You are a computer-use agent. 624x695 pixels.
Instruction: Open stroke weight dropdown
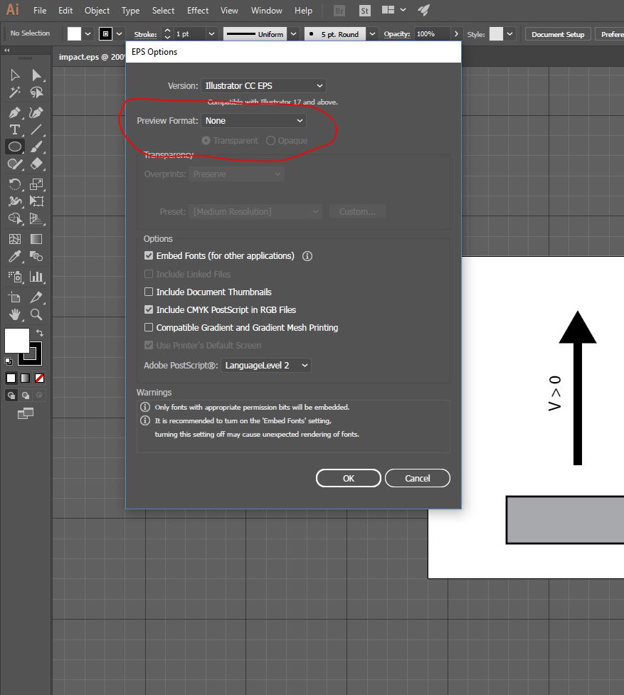click(x=211, y=34)
